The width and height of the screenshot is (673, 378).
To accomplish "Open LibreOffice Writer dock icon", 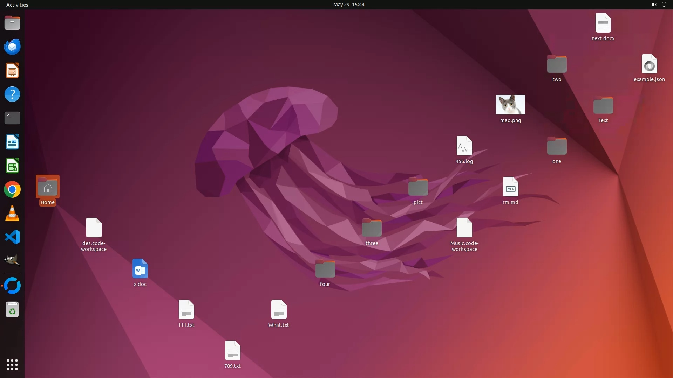I will (x=12, y=142).
